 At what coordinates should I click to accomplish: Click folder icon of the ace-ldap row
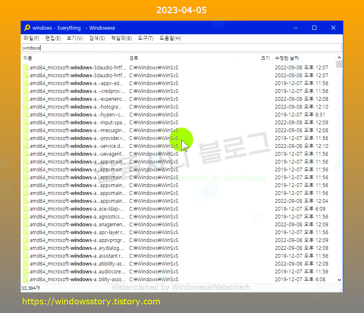pyautogui.click(x=26, y=209)
